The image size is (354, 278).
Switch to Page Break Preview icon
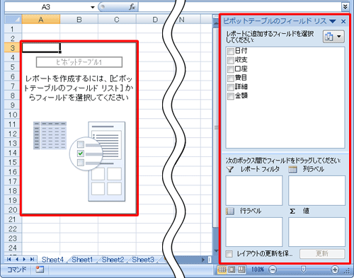(x=241, y=270)
